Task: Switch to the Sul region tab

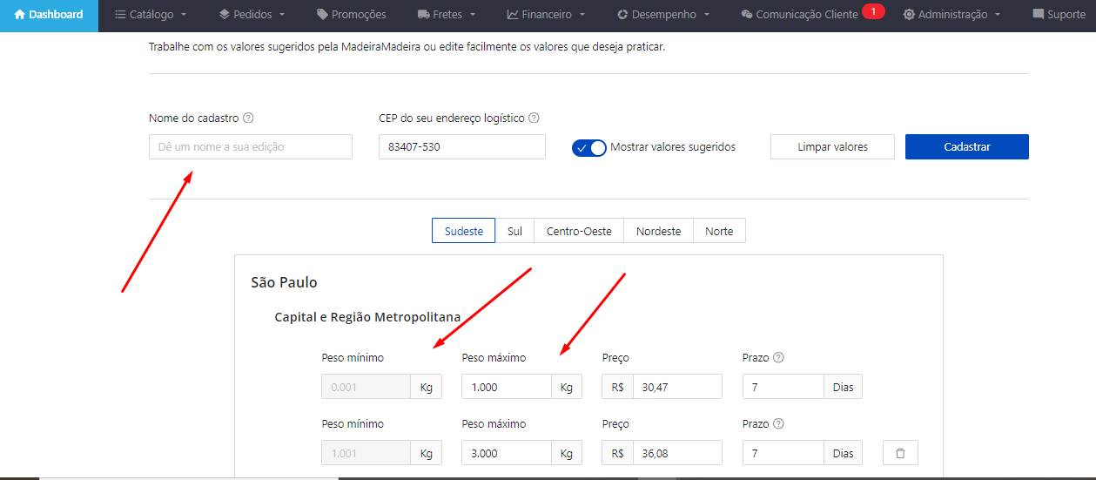Action: [514, 231]
